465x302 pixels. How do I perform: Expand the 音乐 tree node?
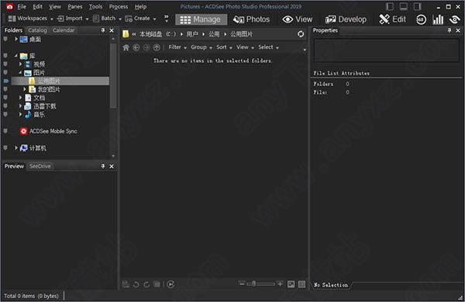[x=20, y=114]
